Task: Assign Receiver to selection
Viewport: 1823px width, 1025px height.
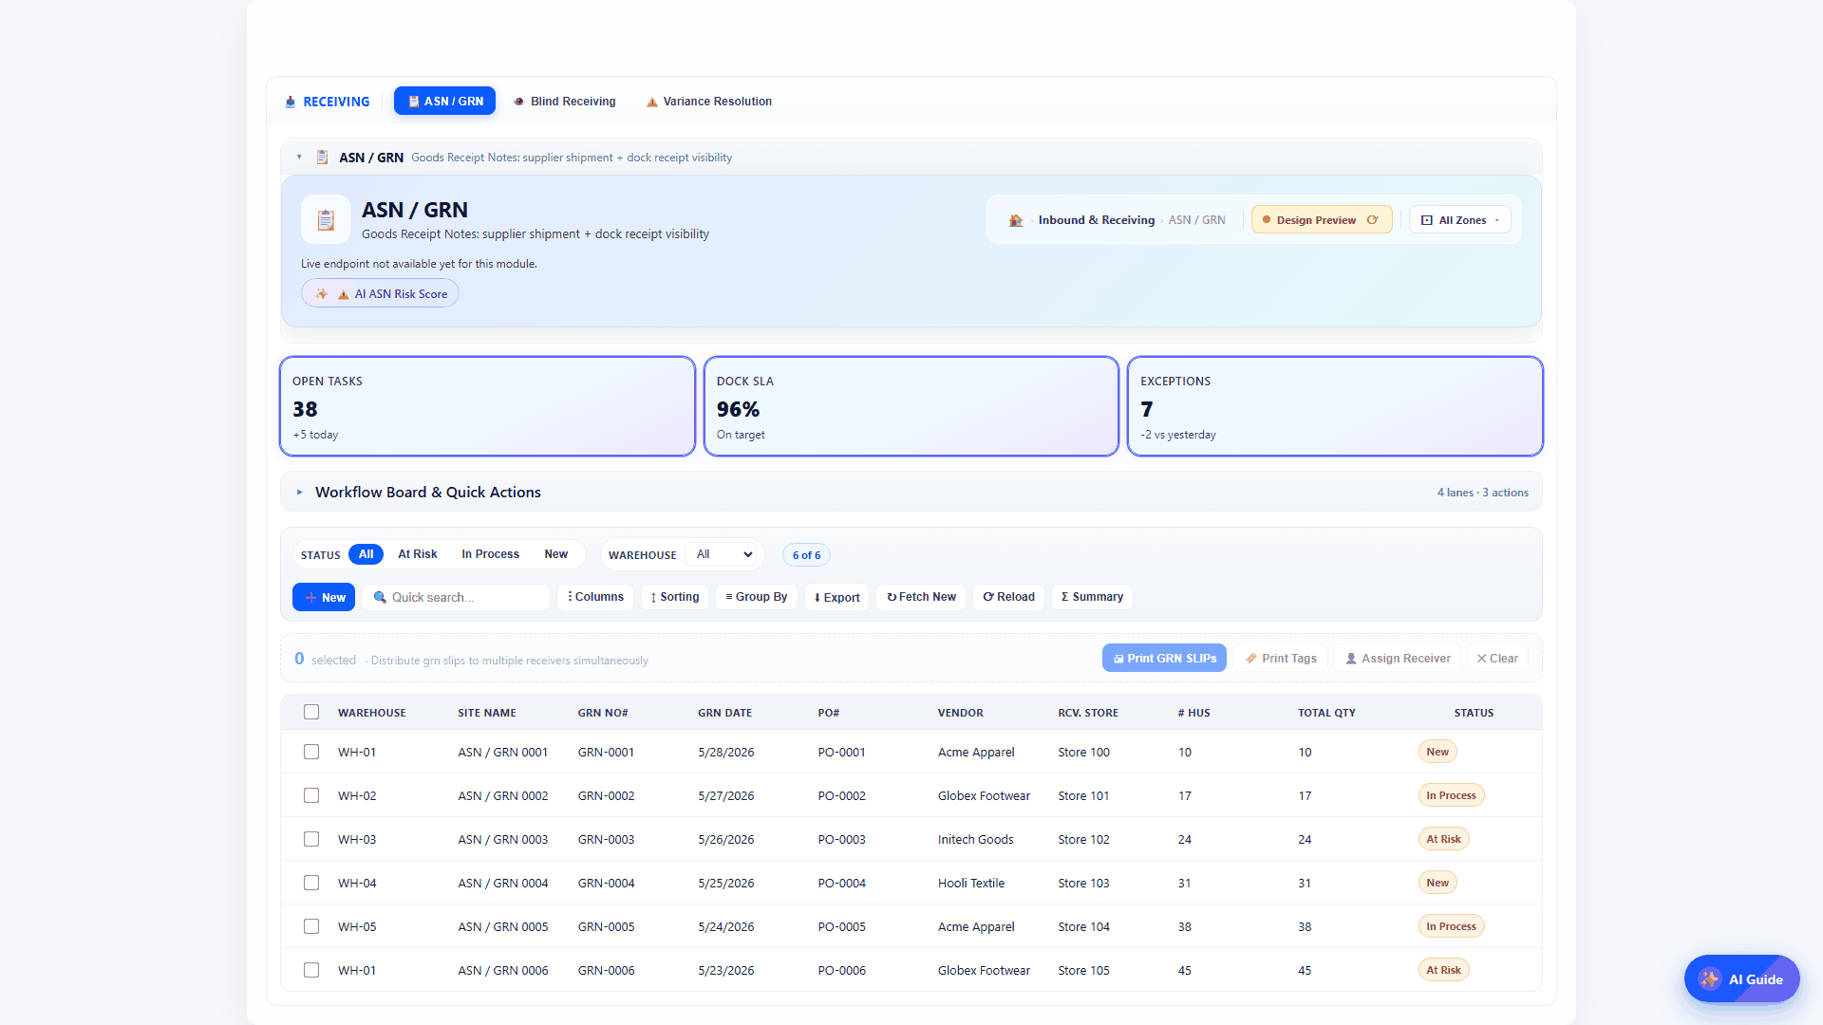Action: [1398, 658]
